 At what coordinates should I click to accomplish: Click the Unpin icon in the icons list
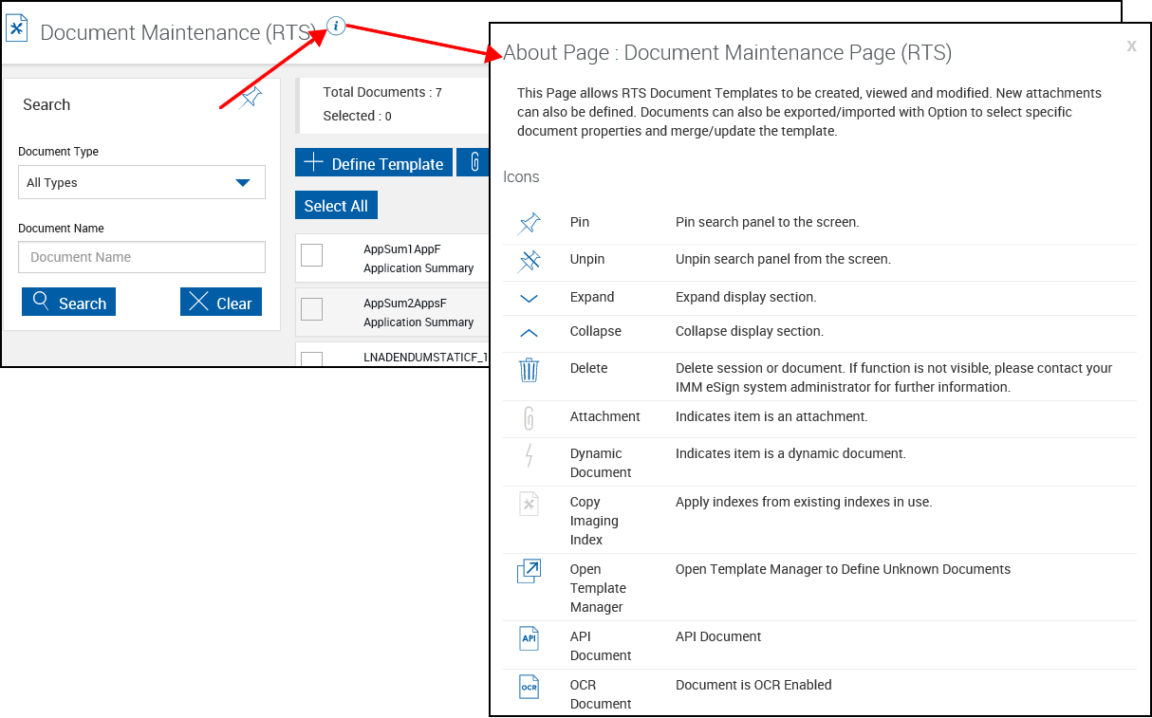point(529,260)
